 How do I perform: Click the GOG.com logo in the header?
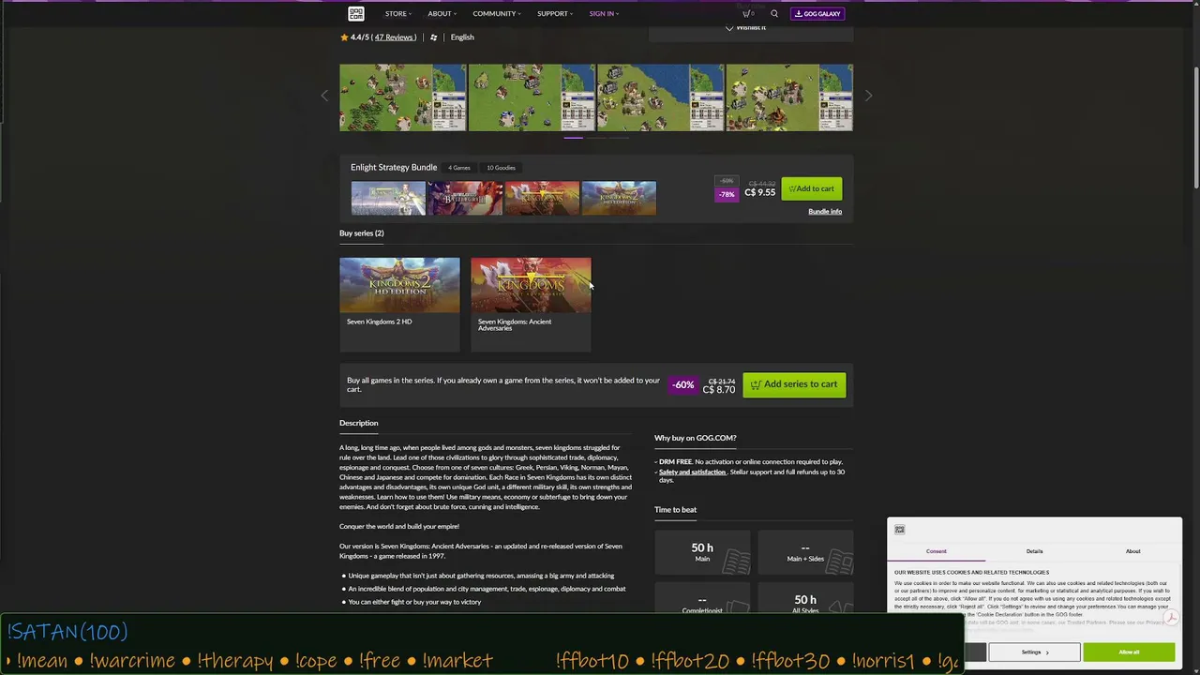(356, 13)
